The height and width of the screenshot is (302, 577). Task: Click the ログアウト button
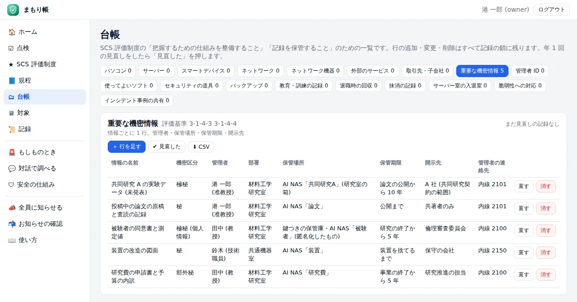tap(552, 10)
